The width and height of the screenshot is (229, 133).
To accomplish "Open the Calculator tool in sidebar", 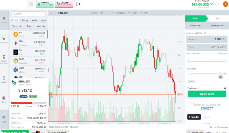I will pyautogui.click(x=4, y=99).
